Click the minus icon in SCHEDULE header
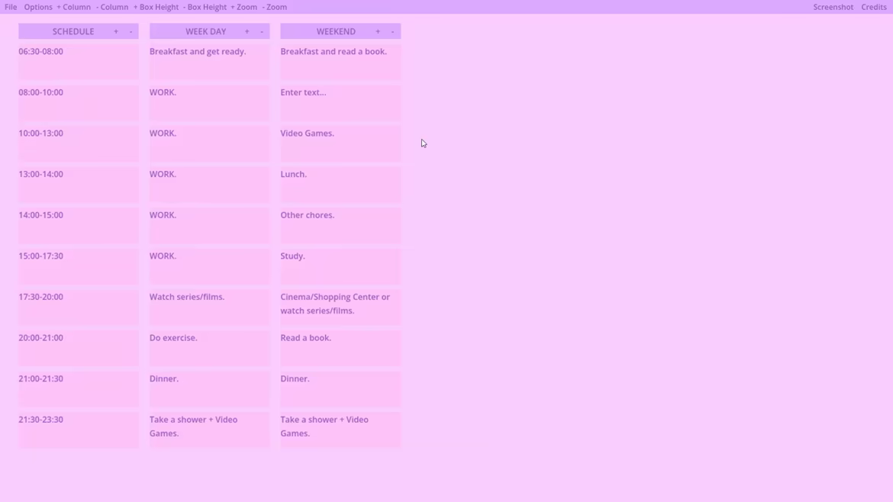The image size is (893, 502). tap(131, 31)
